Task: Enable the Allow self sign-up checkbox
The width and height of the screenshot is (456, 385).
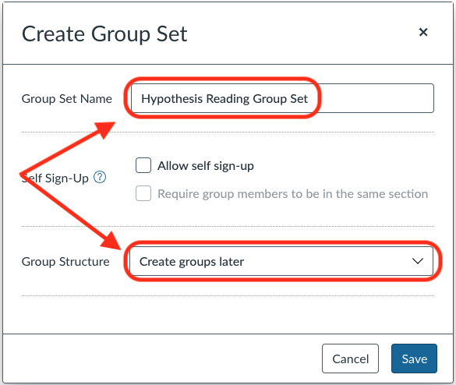Action: click(143, 165)
